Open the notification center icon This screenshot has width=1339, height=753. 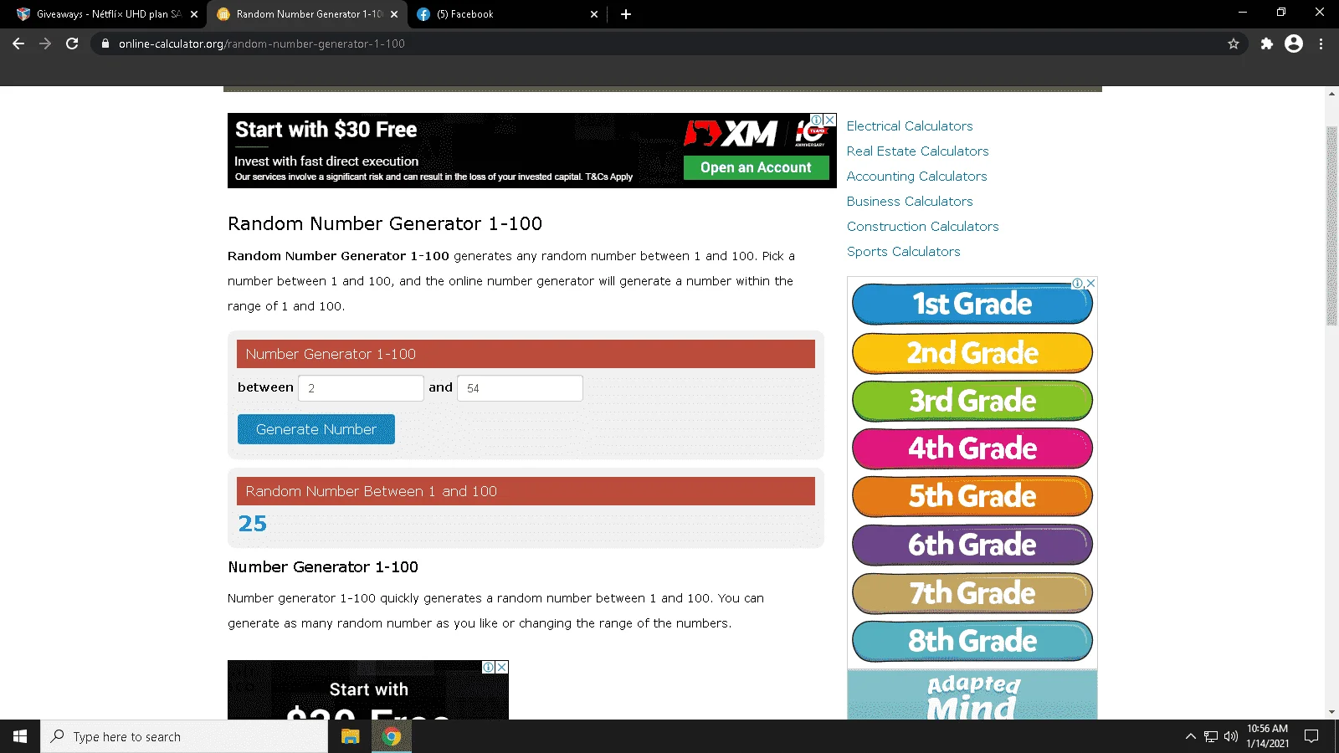click(1311, 736)
